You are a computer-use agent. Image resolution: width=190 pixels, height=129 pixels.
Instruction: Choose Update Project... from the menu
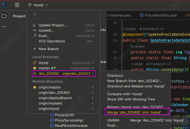coord(52,25)
